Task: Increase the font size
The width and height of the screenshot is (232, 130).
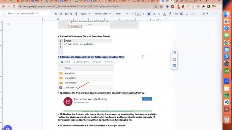Action: (143, 14)
